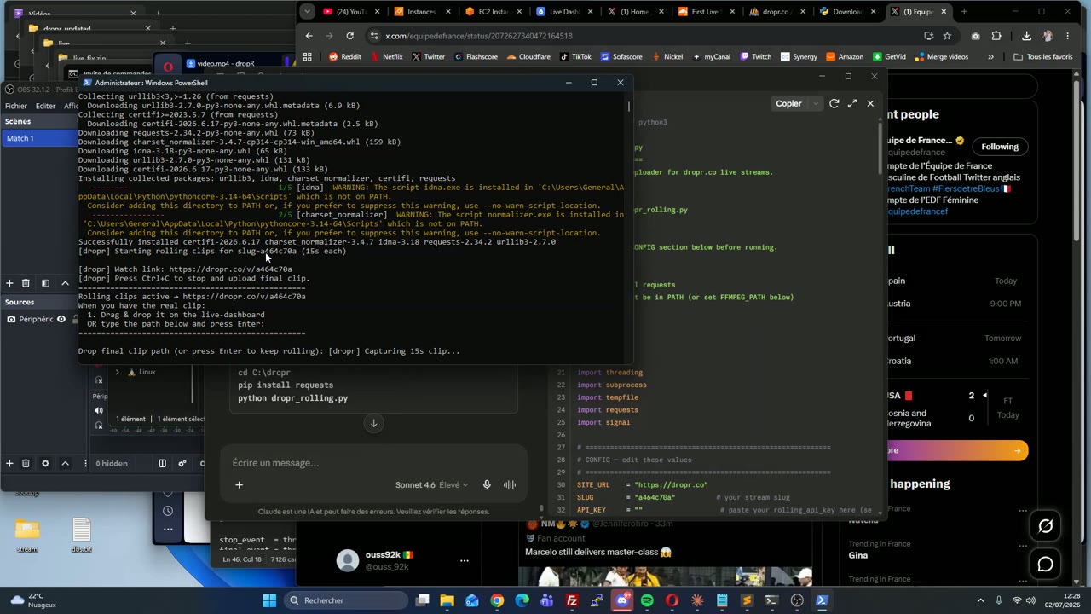Open the Copier dropdown arrow
The height and width of the screenshot is (614, 1091).
tap(816, 104)
